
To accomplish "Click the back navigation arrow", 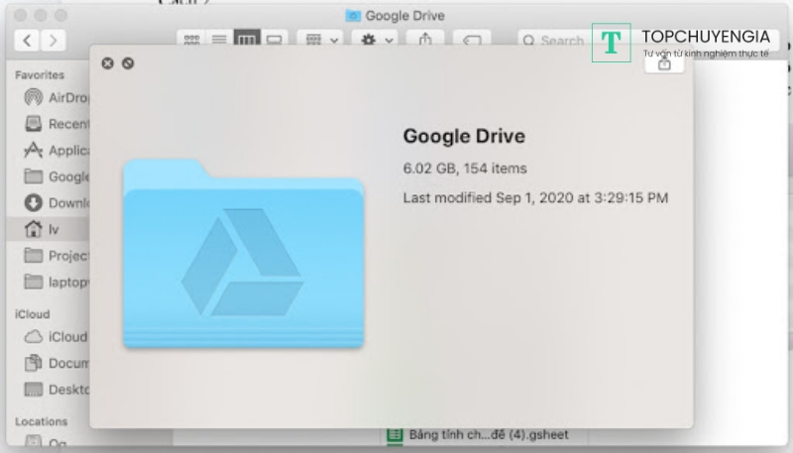I will [28, 41].
